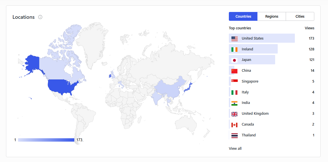Viewport: 328px width, 162px height.
Task: Open the View all link
Action: 235,148
